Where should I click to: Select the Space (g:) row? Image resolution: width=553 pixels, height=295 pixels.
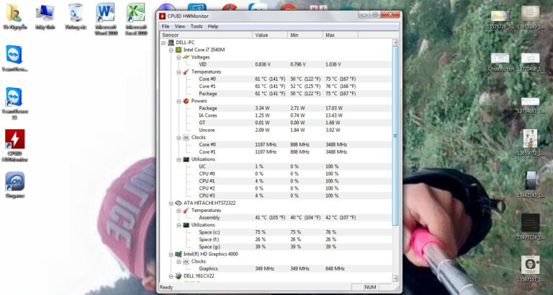(276, 247)
